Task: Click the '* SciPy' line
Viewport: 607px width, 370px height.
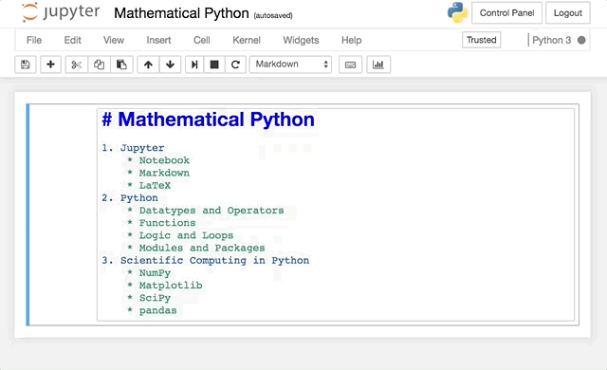Action: pos(149,298)
